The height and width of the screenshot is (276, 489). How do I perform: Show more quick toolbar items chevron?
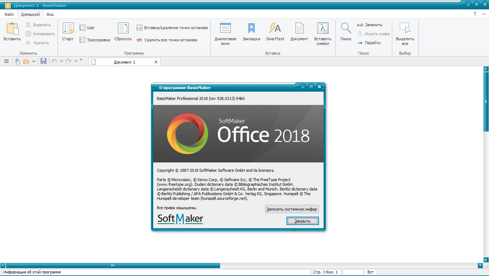[81, 60]
